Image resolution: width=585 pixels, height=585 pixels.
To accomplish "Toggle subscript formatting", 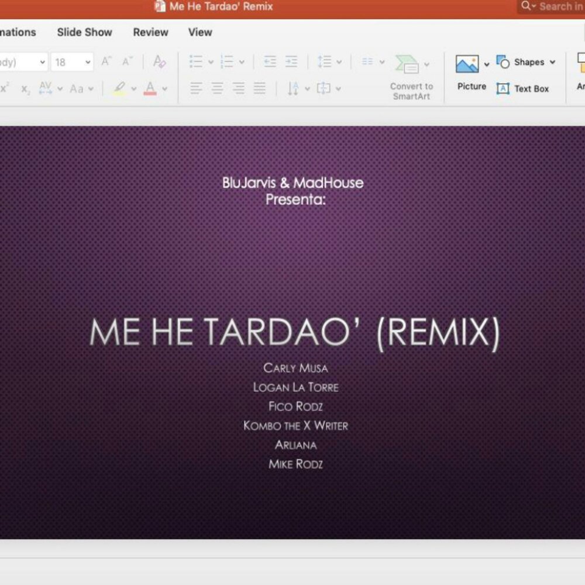I will pos(25,89).
